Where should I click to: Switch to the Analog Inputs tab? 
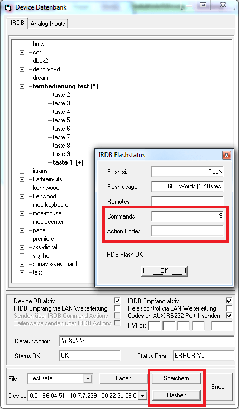click(x=47, y=24)
